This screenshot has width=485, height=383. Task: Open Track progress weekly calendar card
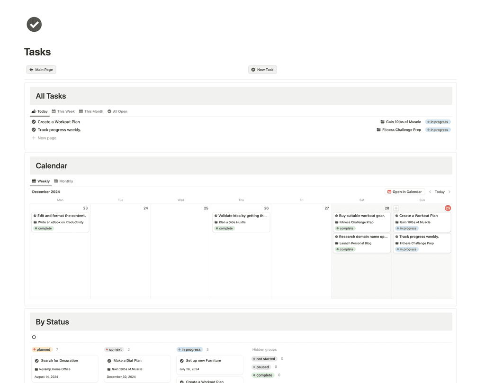422,243
